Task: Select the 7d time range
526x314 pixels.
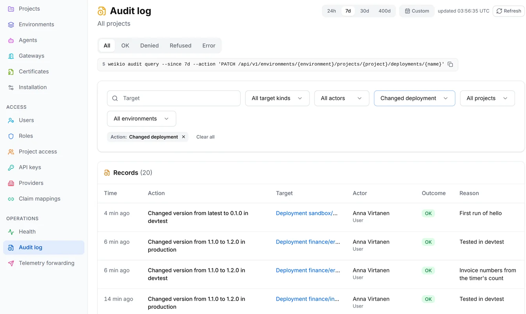Action: pyautogui.click(x=348, y=11)
